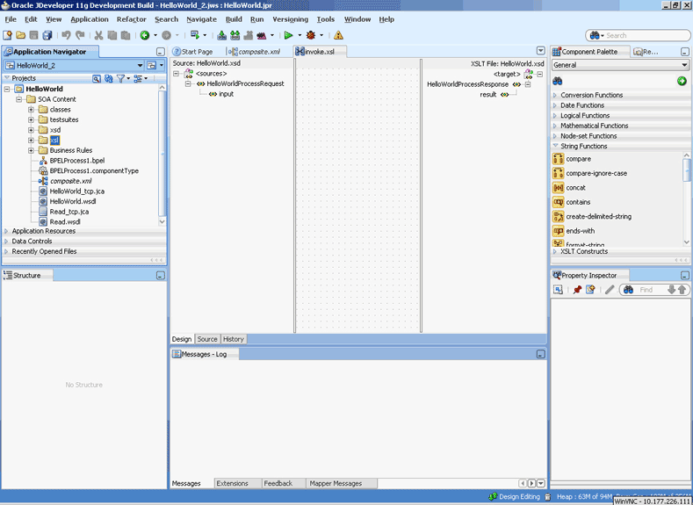
Task: Select the result target element
Action: (x=494, y=95)
